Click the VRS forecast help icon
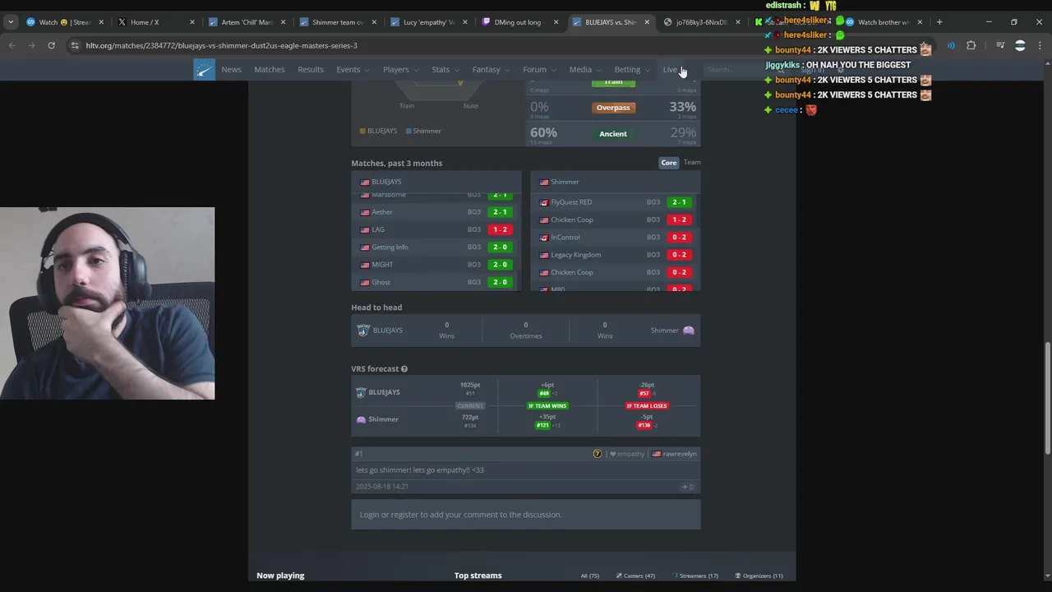Screen dimensions: 1052x592 click(x=404, y=369)
